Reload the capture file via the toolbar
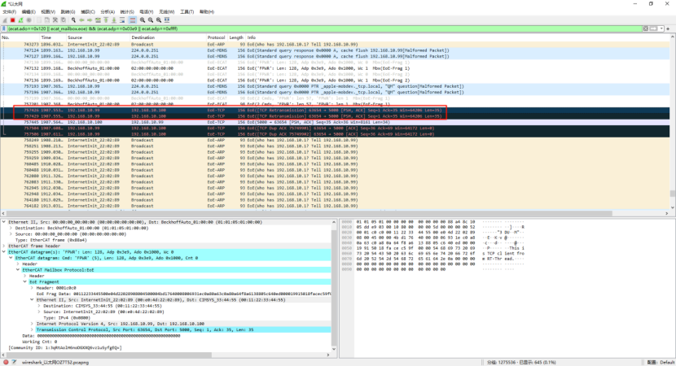The height and width of the screenshot is (366, 676). [64, 20]
